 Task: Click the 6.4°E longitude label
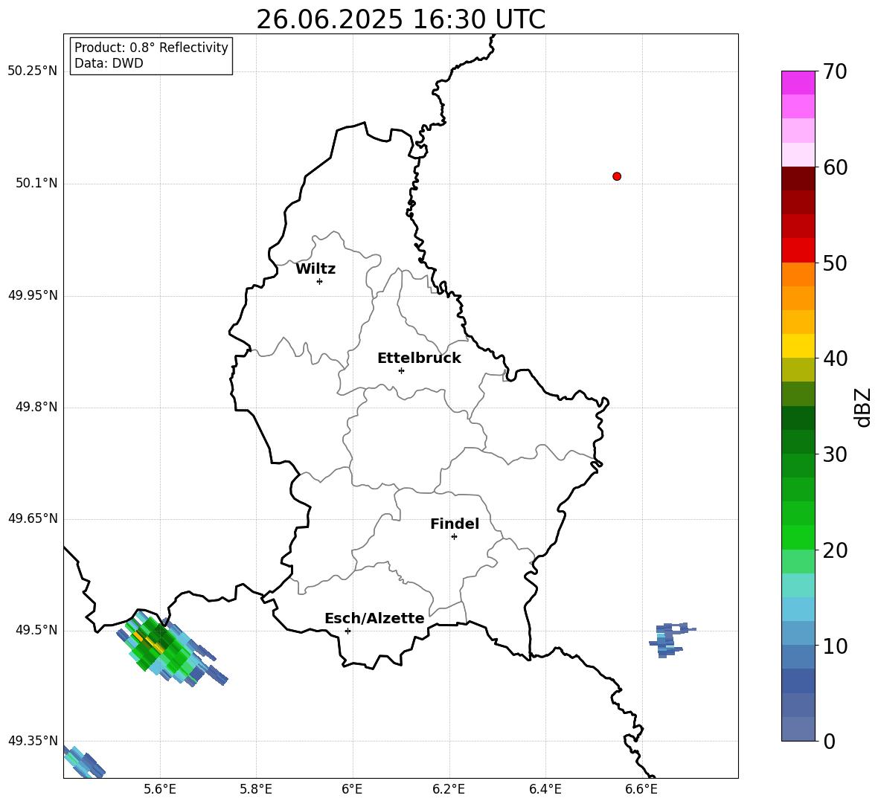545,789
